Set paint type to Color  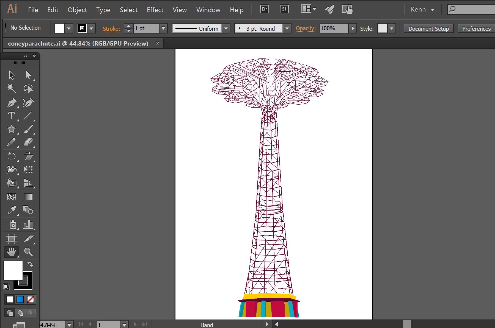(10, 299)
